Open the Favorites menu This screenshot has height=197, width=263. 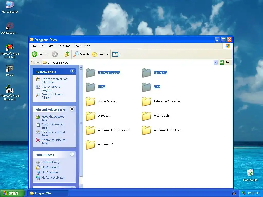tap(64, 46)
